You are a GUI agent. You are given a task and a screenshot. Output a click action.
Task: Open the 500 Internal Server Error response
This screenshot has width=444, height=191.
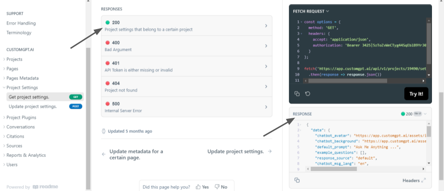[186, 107]
